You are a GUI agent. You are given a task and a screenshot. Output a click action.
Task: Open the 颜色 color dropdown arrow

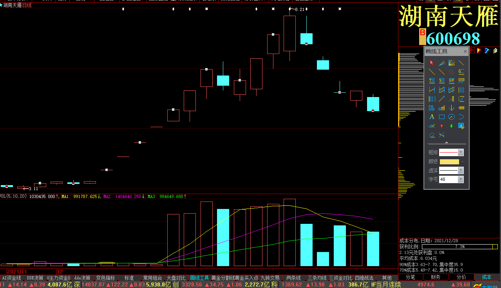click(x=462, y=161)
